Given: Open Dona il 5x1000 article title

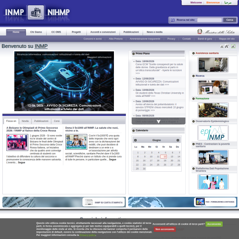Looking at the screenshot, I should pos(92,129).
